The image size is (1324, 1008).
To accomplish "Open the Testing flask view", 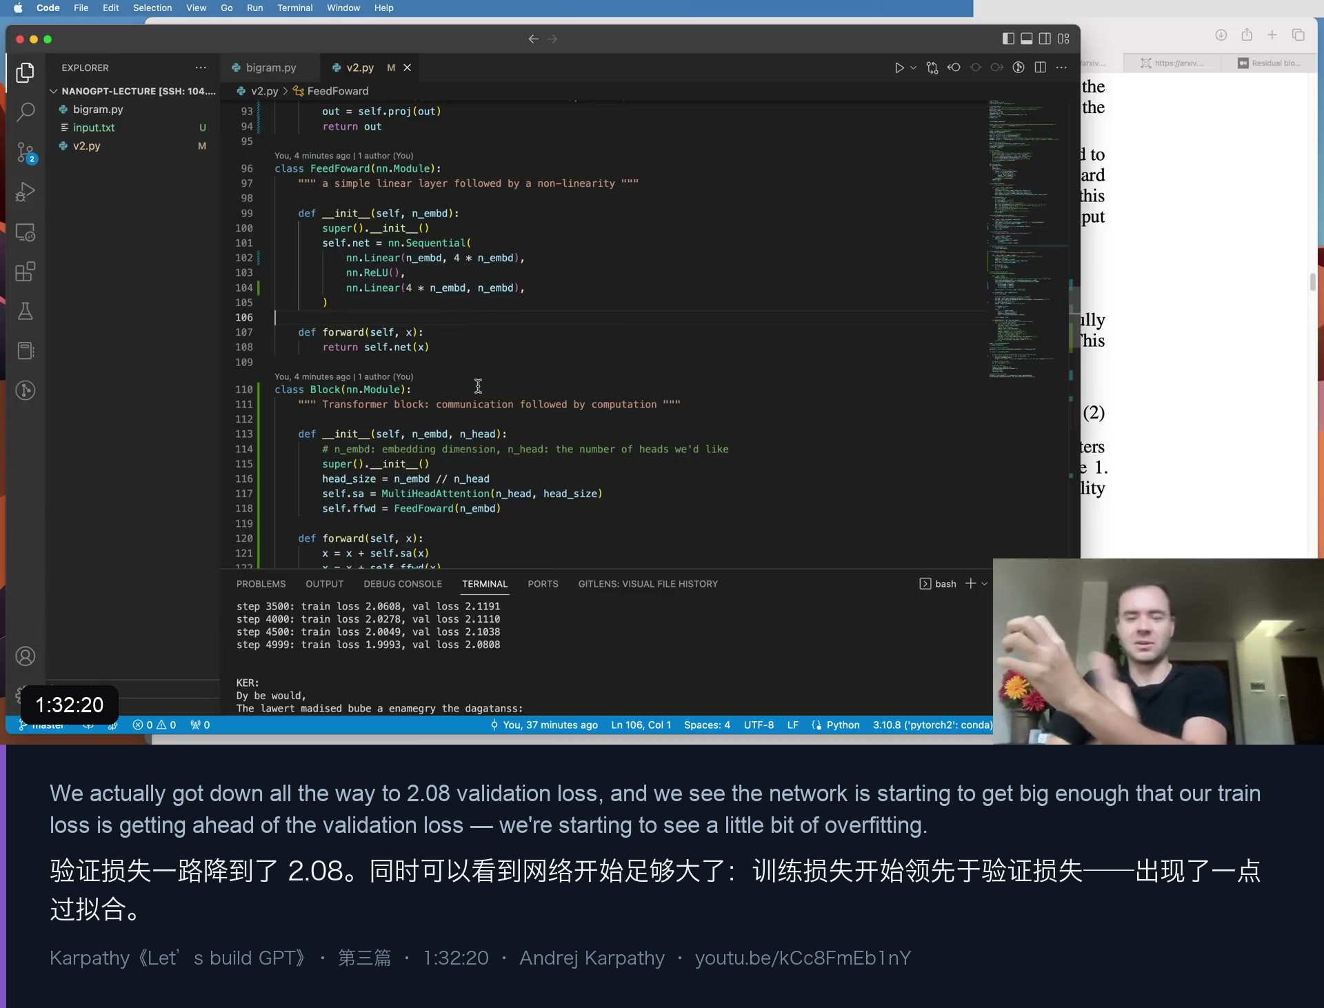I will pyautogui.click(x=26, y=311).
